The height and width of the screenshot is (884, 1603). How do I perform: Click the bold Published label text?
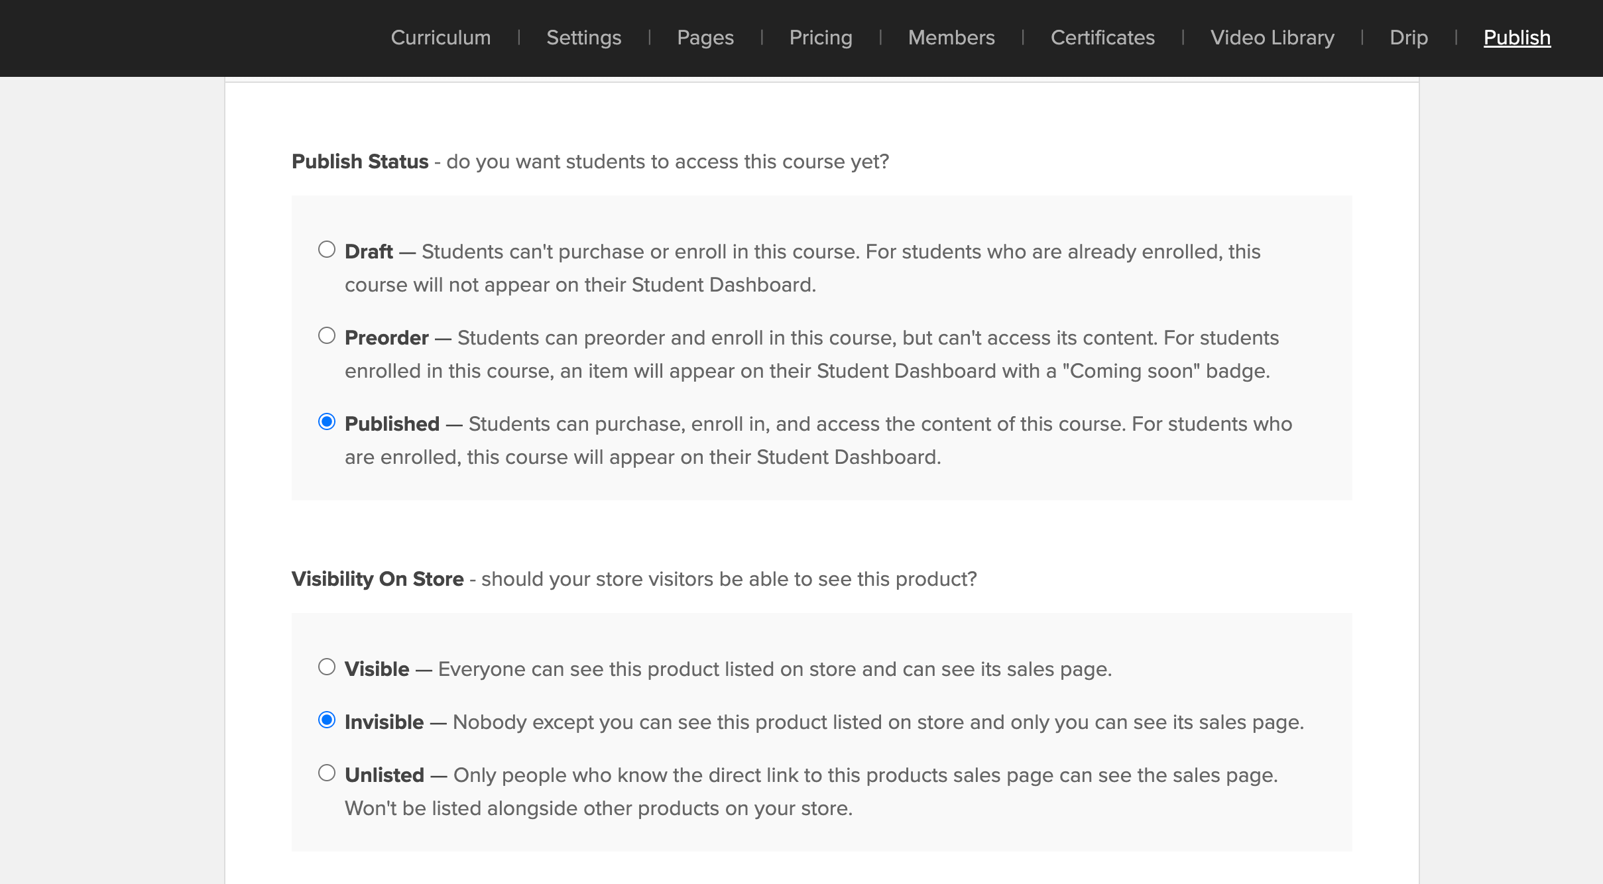pos(392,424)
